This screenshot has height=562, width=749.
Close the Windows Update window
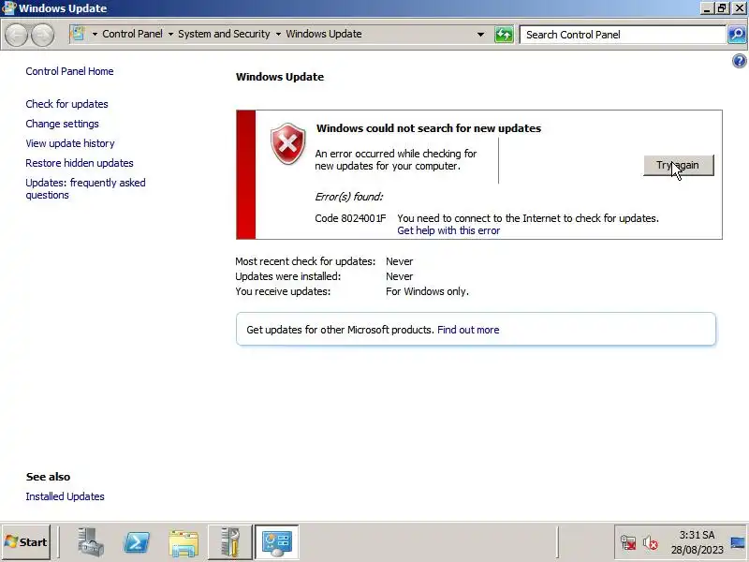[x=739, y=8]
